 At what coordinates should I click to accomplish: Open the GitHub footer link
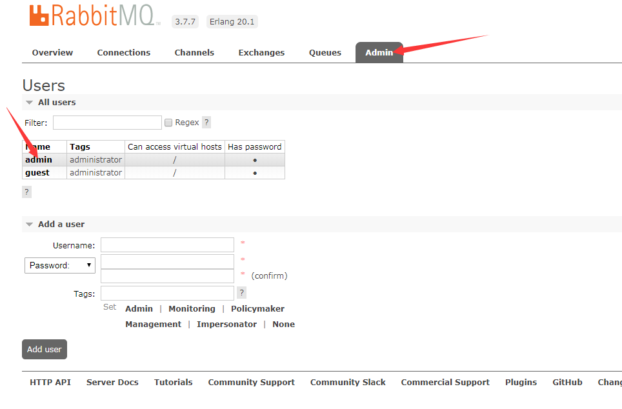pos(568,382)
